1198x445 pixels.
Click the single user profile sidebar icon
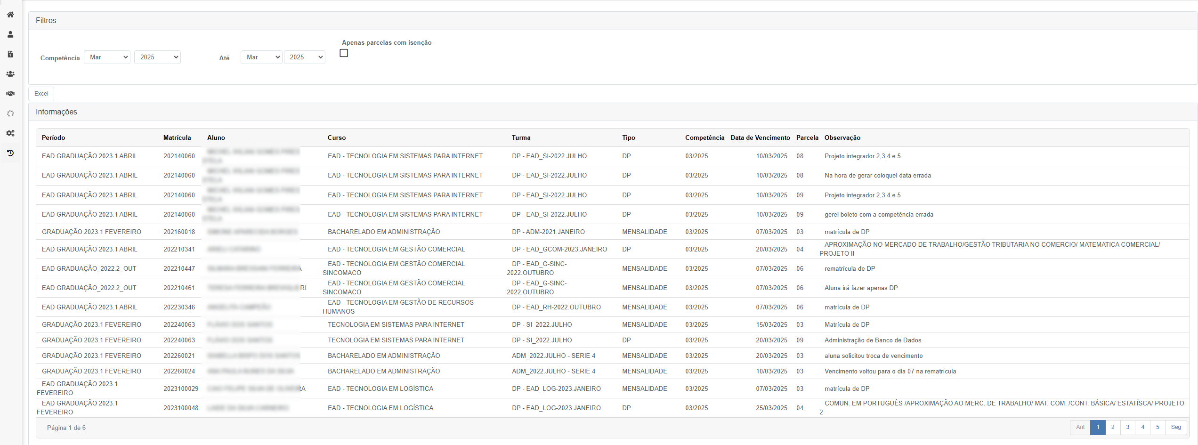pyautogui.click(x=10, y=34)
